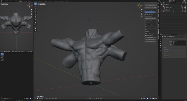Image resolution: width=187 pixels, height=101 pixels.
Task: Toggle Gravity checkbox in Scene properties
Action: tap(164, 49)
